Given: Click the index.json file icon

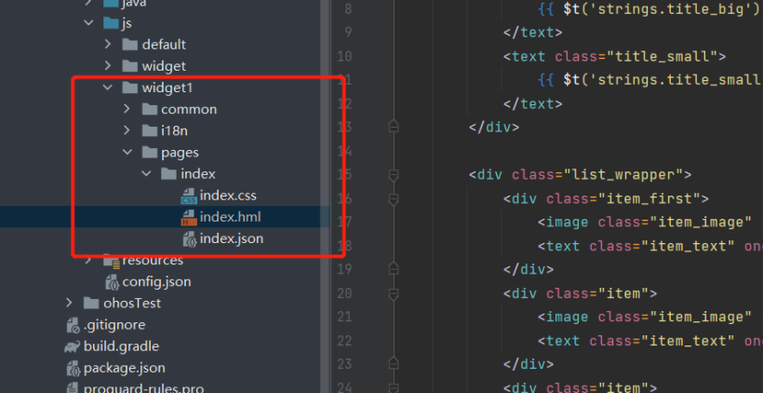Looking at the screenshot, I should (189, 239).
